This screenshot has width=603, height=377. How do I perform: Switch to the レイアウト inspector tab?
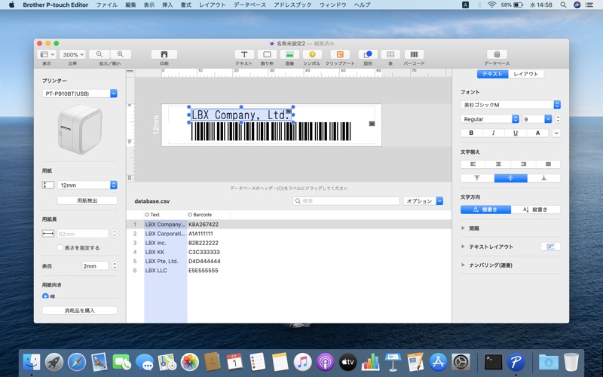(x=525, y=74)
